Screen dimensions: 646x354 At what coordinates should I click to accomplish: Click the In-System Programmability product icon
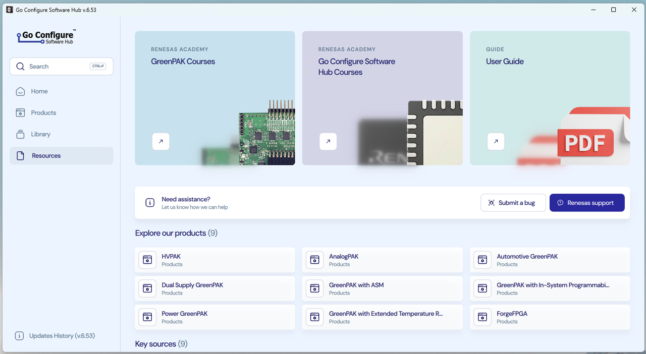click(x=482, y=288)
